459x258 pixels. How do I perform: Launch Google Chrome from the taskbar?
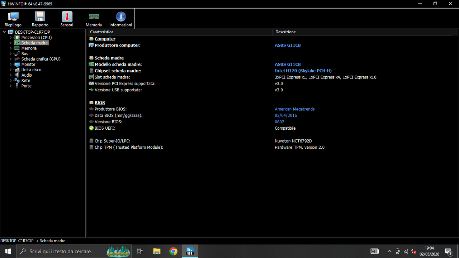point(173,251)
